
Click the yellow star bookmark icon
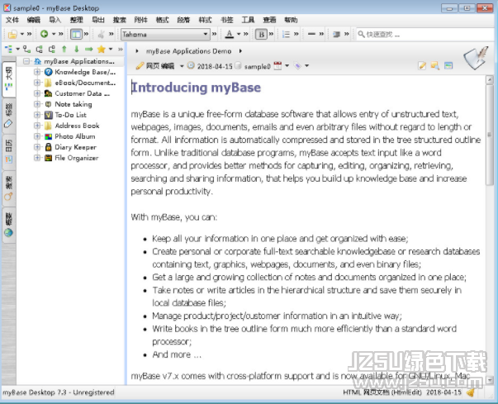(x=102, y=49)
